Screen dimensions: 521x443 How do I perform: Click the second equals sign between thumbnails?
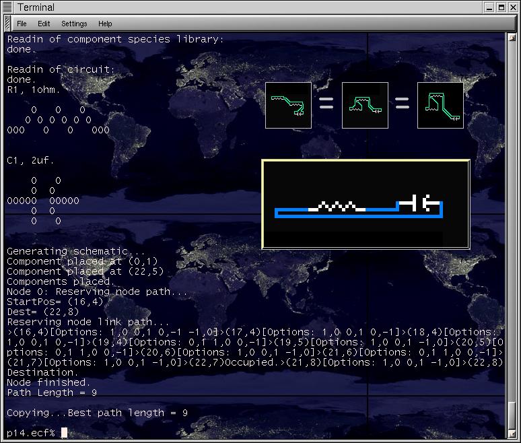pyautogui.click(x=403, y=105)
